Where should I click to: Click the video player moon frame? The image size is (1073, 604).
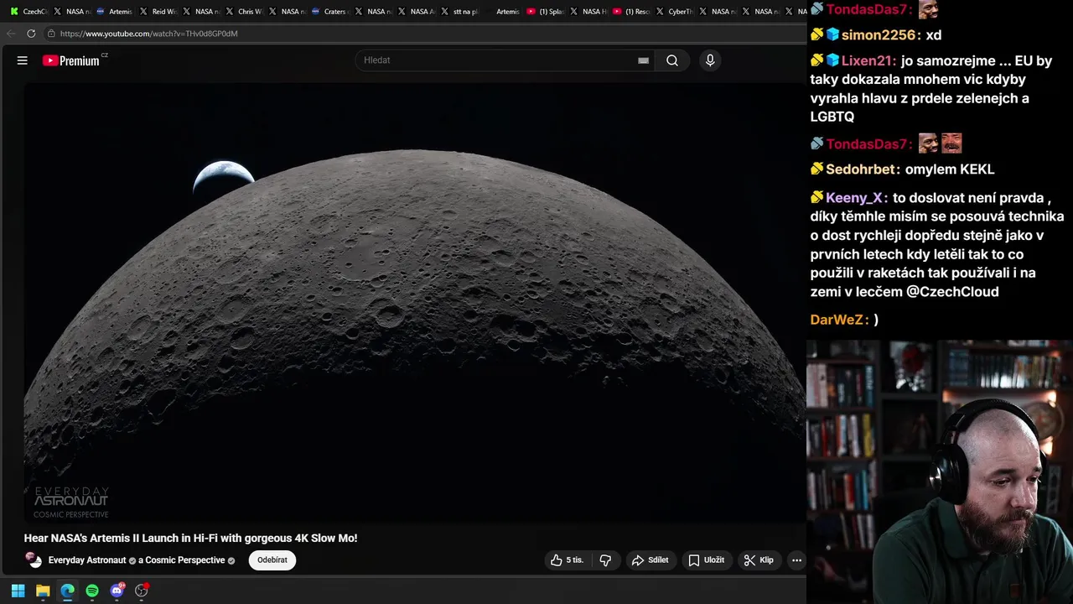pos(414,304)
